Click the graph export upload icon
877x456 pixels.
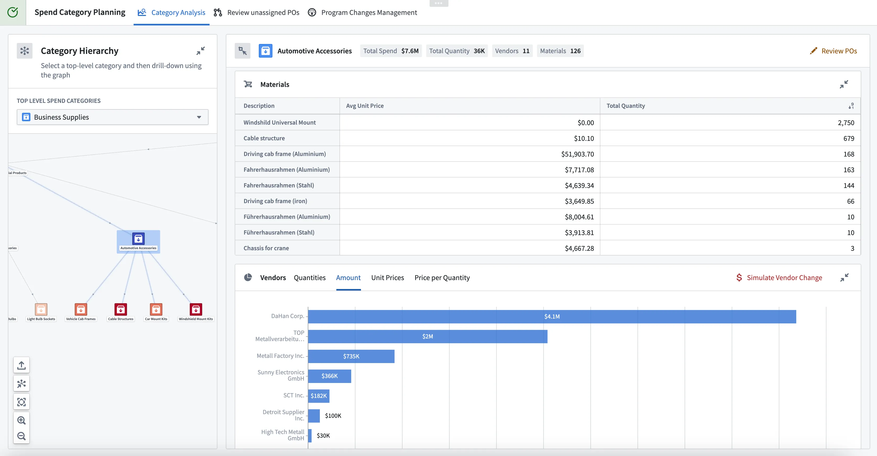[21, 365]
